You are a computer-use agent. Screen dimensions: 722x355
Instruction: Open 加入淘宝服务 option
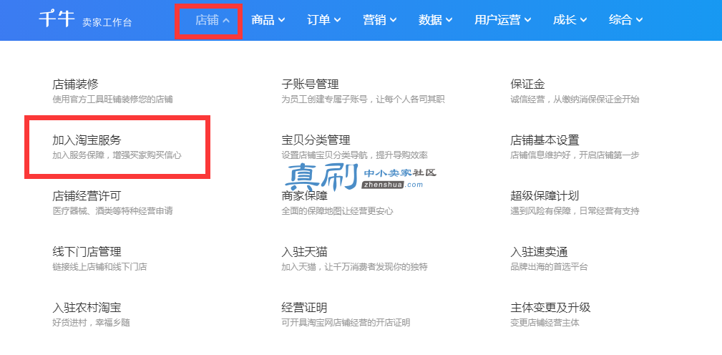(87, 140)
